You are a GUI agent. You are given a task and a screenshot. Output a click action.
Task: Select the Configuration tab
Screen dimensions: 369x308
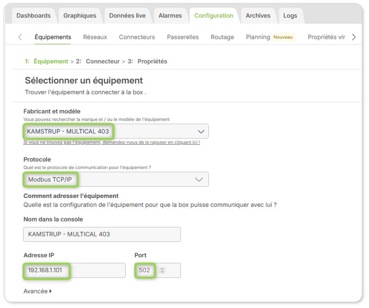click(214, 15)
